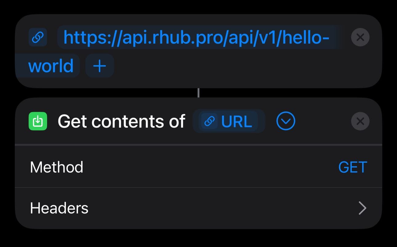Collapse options using the circled down chevron
The height and width of the screenshot is (247, 397).
click(286, 121)
